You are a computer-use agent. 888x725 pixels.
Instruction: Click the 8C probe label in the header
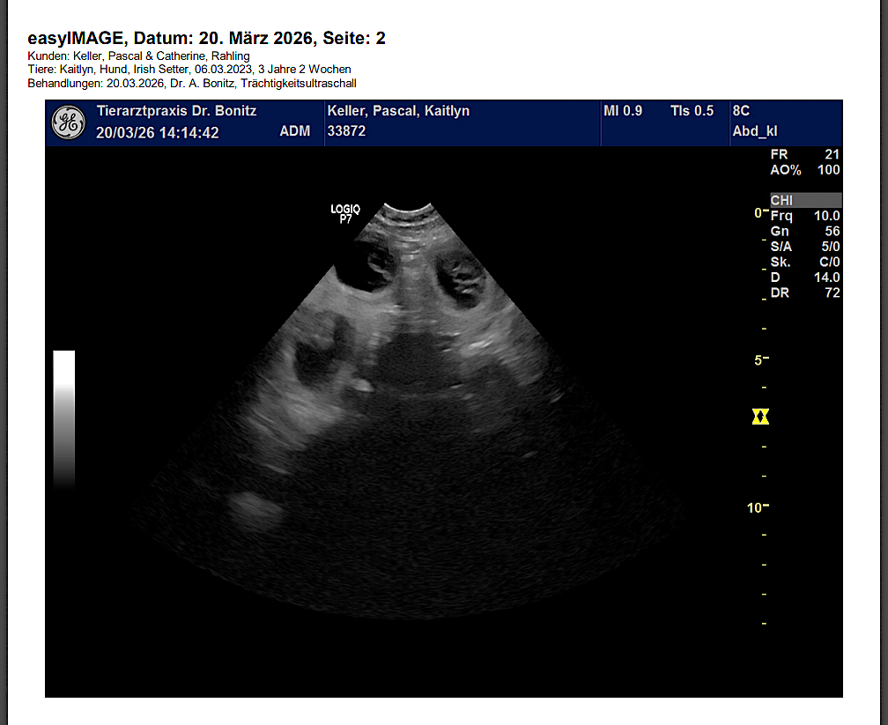[741, 111]
